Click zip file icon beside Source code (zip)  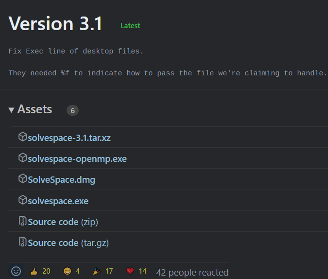pyautogui.click(x=22, y=221)
